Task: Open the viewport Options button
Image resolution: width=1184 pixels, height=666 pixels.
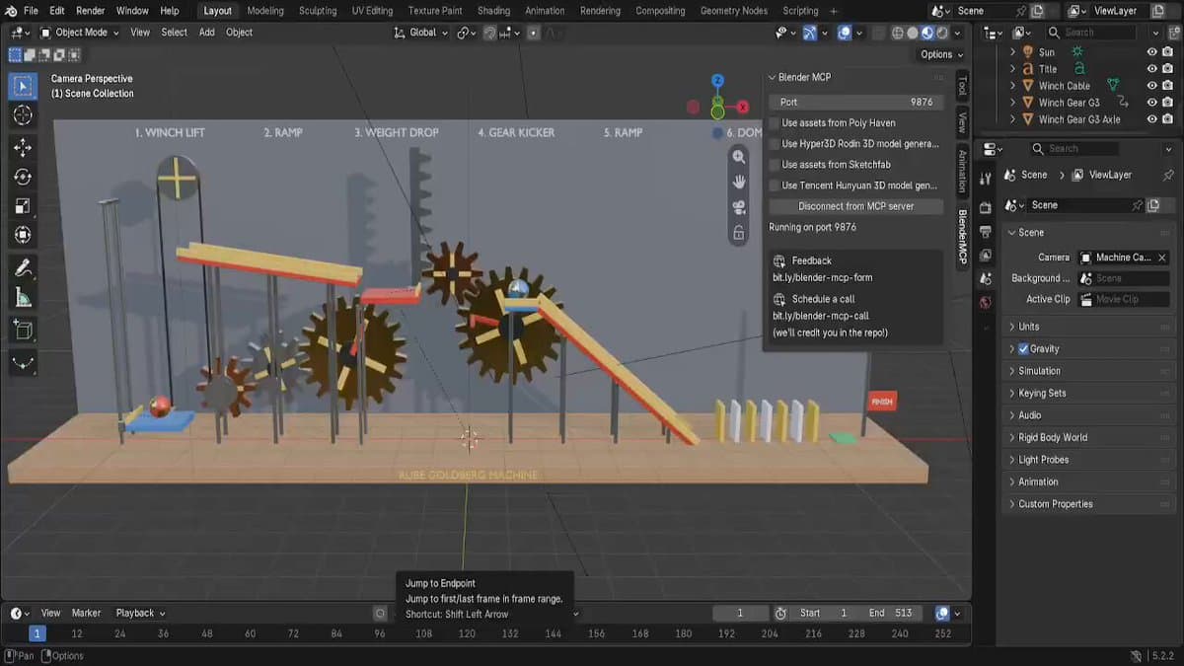Action: (x=940, y=54)
